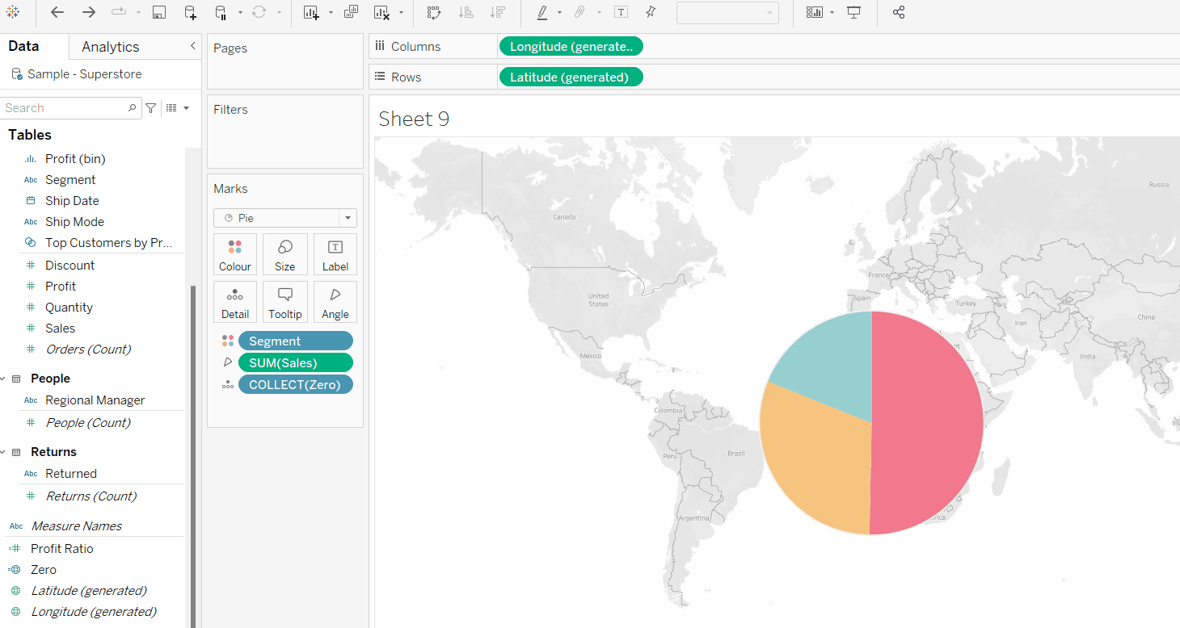
Task: Click the Redo forward arrow
Action: point(89,12)
